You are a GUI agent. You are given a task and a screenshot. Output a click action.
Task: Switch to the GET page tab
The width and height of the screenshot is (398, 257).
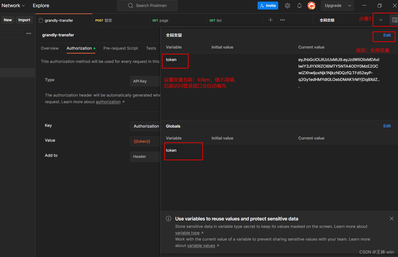[x=178, y=20]
